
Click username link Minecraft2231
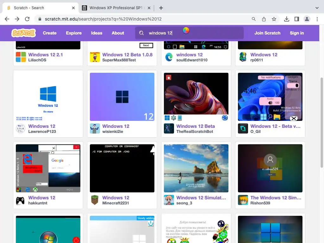[x=115, y=203]
